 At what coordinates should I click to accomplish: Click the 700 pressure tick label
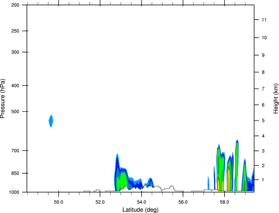[x=15, y=151]
